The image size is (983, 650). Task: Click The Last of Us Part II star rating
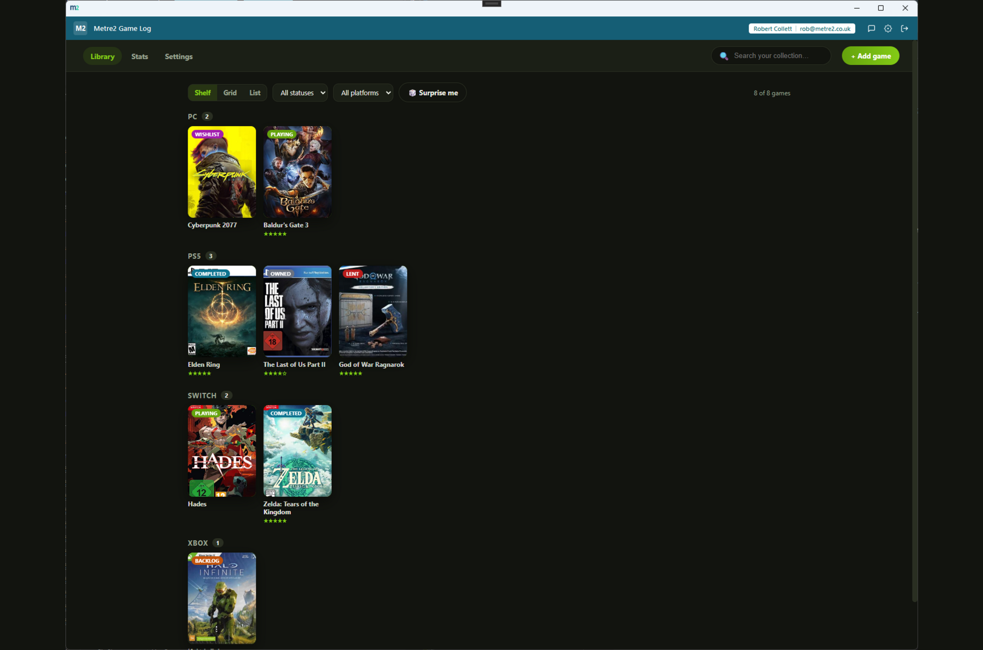tap(275, 374)
